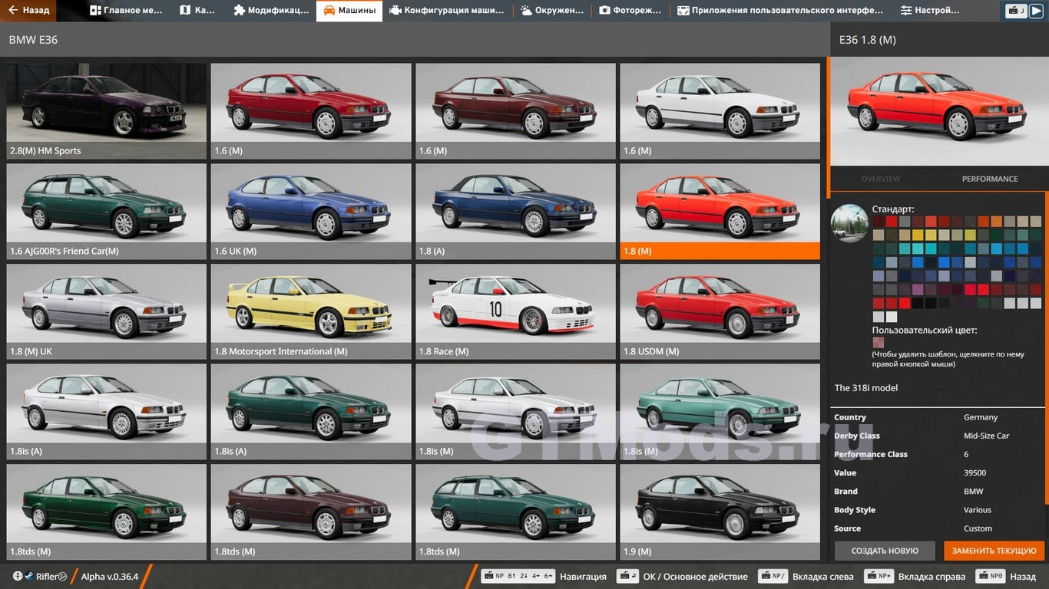Click the Derby Class value Mid-Size Car

click(x=986, y=436)
